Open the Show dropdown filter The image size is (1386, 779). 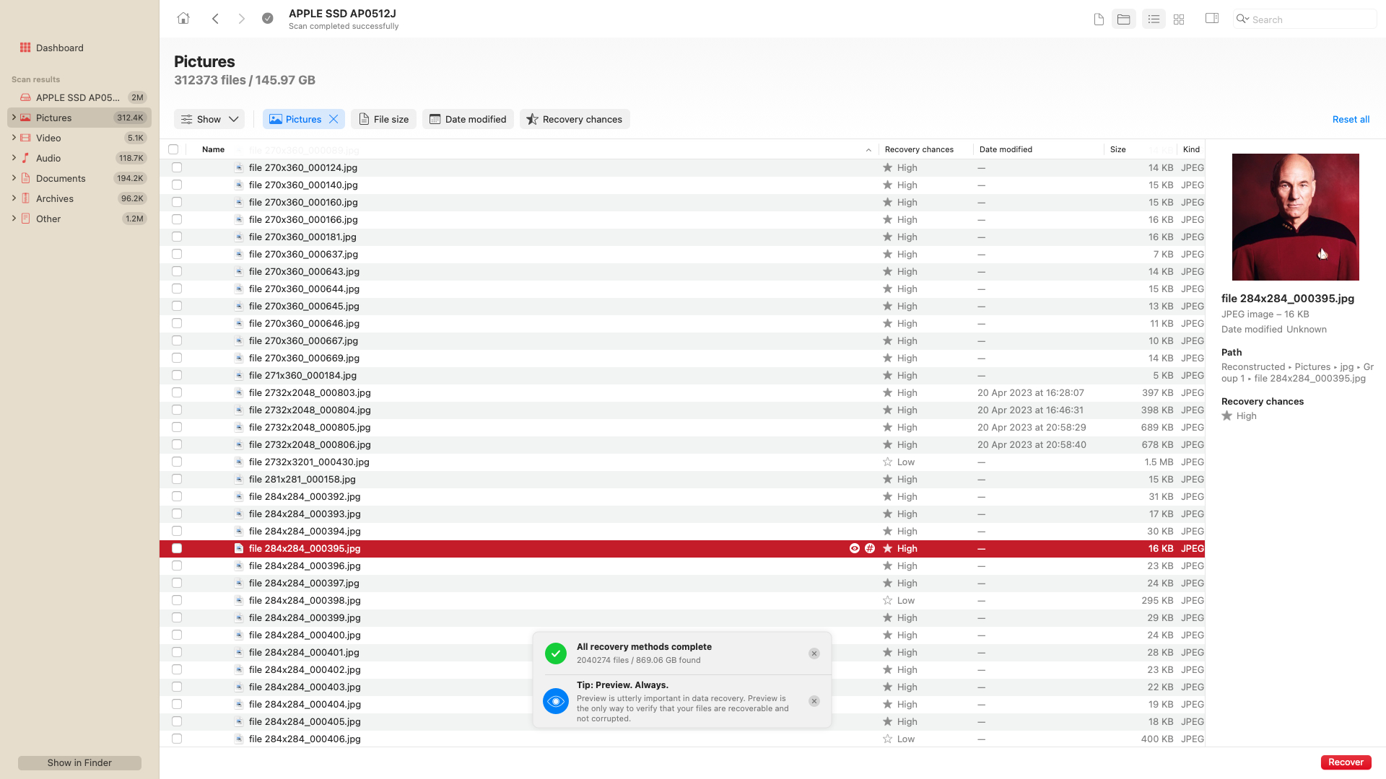tap(209, 120)
